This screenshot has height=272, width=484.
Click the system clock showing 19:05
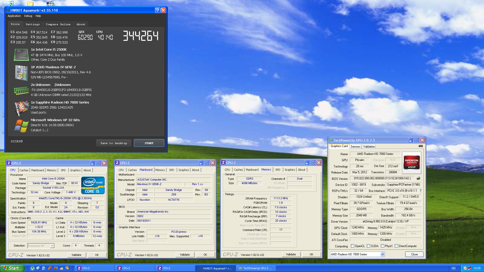(477, 268)
